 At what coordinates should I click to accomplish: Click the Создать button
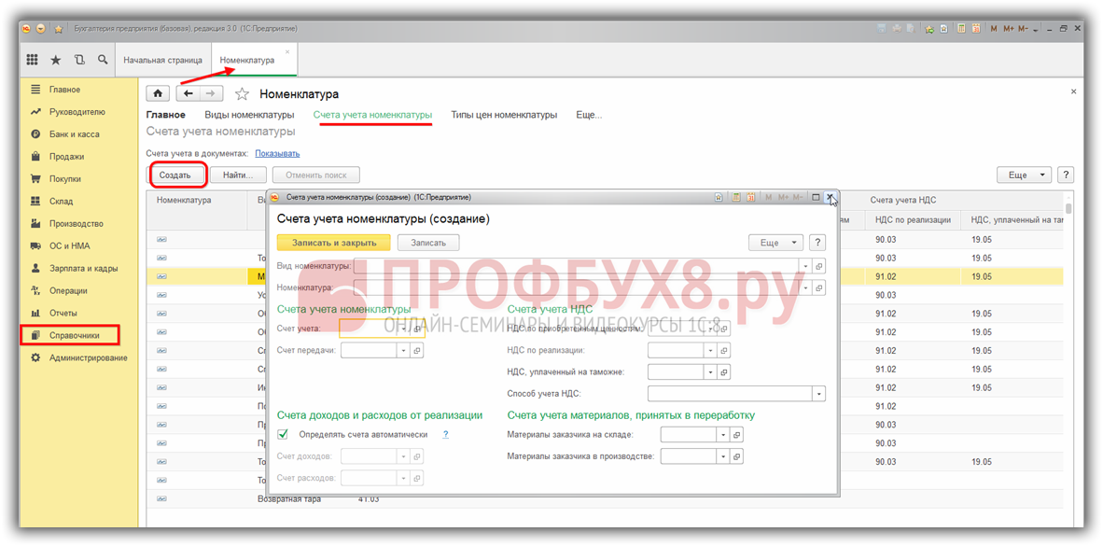tap(175, 175)
